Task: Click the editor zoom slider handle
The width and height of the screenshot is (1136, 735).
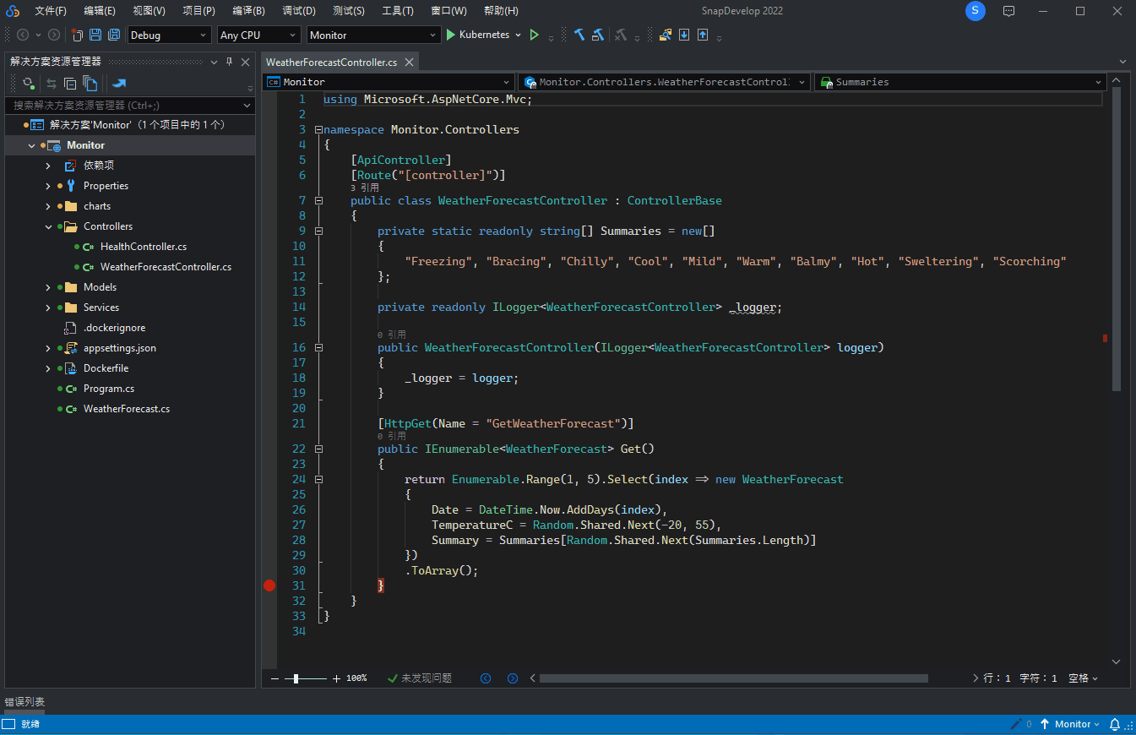Action: [x=296, y=678]
